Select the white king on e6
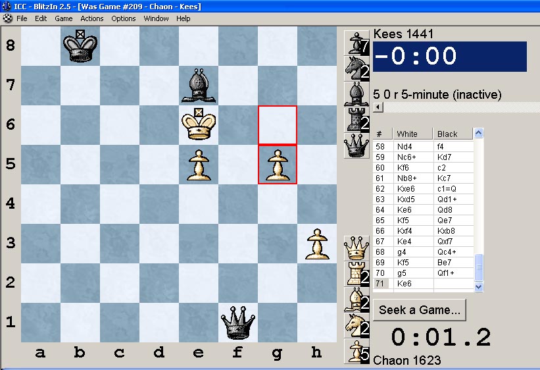Viewport: 540px width, 370px height. (199, 124)
